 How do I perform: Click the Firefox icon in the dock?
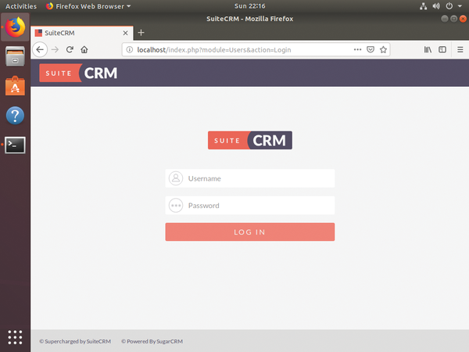[15, 27]
